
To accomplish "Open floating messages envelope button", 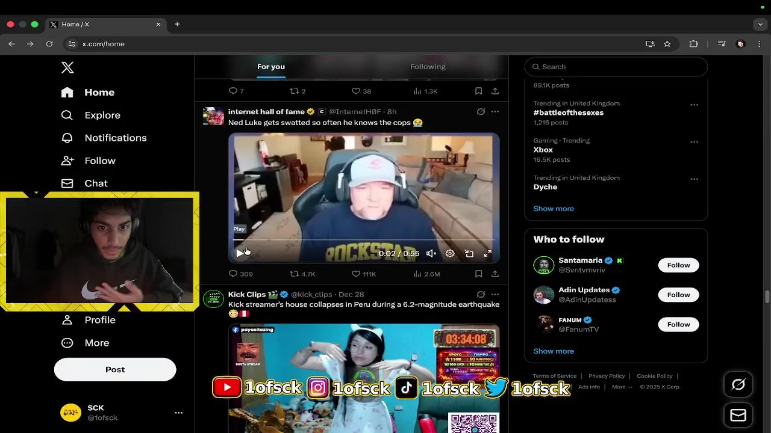I will pos(738,415).
